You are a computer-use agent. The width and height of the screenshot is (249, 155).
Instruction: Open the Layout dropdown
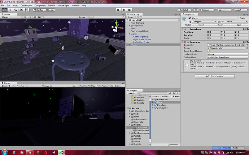240,10
